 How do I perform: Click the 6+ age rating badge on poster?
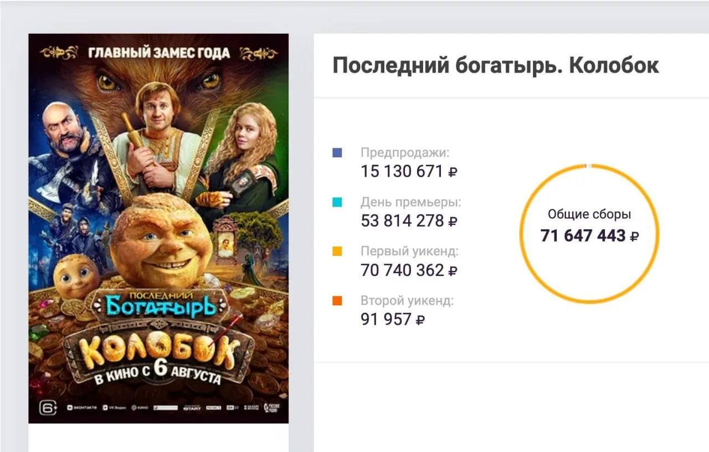(x=48, y=408)
